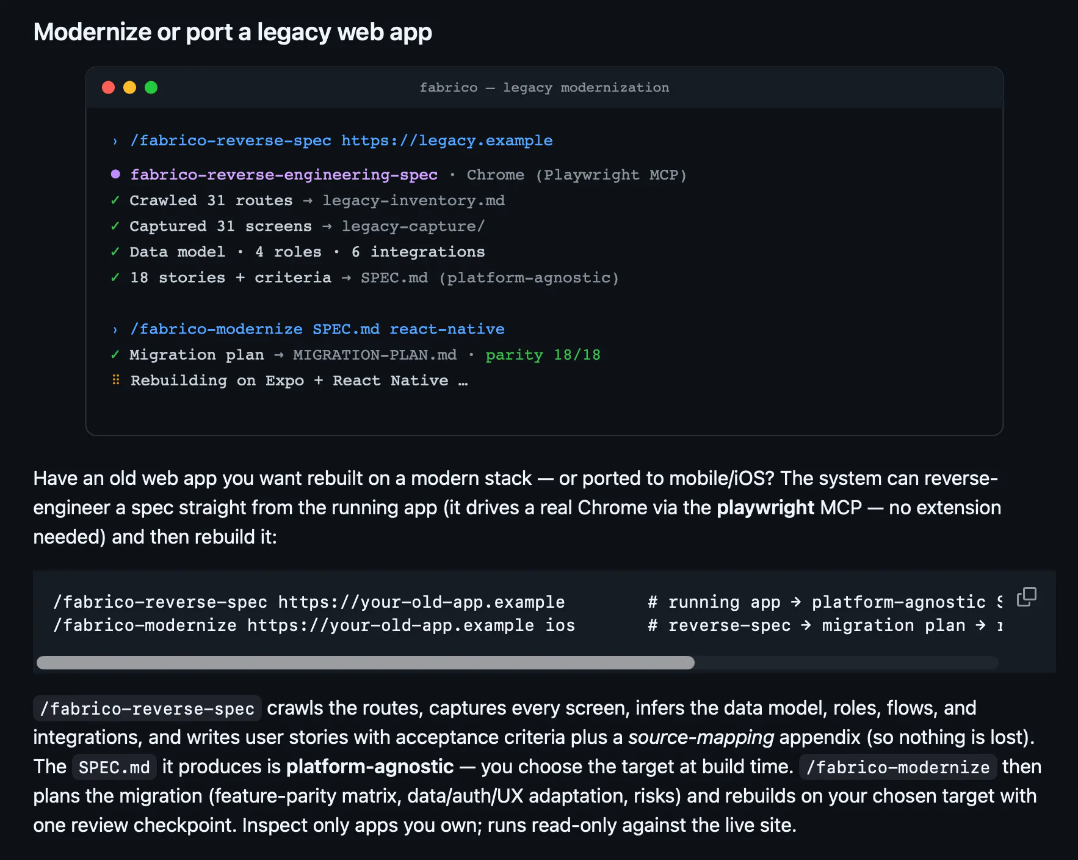The image size is (1078, 860).
Task: Click the # running app comment in code block
Action: 825,602
